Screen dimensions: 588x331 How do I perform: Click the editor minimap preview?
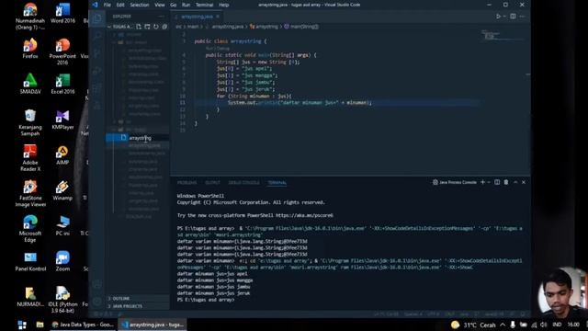[503, 36]
